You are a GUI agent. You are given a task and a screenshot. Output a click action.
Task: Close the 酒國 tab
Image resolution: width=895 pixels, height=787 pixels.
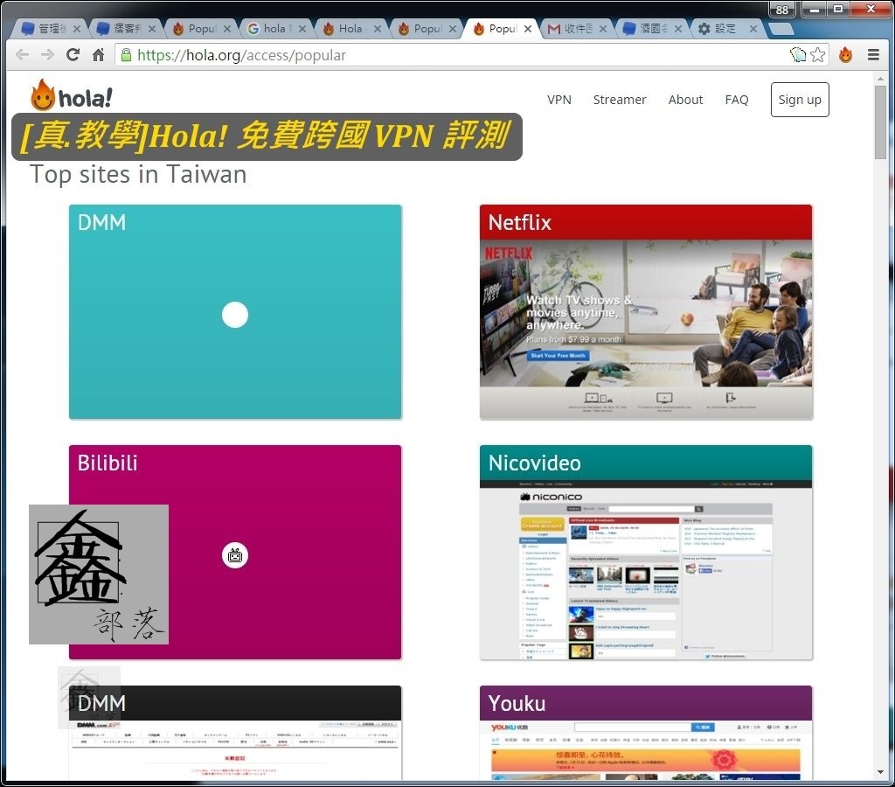[678, 29]
